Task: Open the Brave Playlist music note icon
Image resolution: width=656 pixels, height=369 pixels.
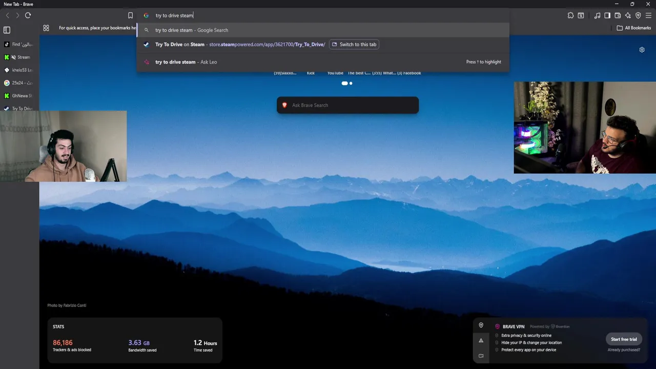Action: [597, 15]
